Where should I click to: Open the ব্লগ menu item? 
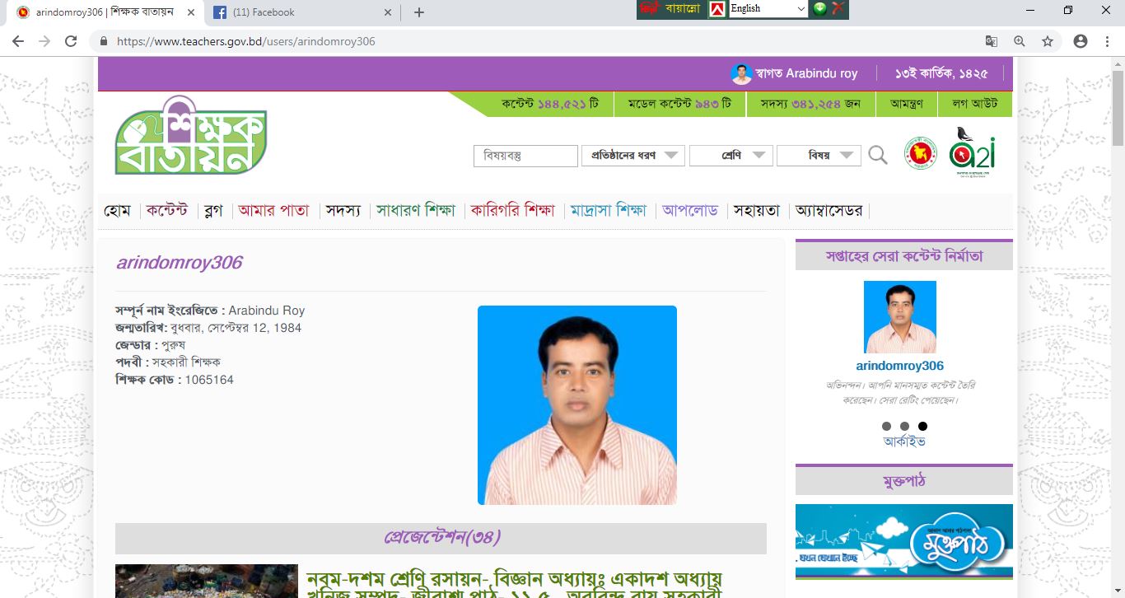tap(213, 211)
